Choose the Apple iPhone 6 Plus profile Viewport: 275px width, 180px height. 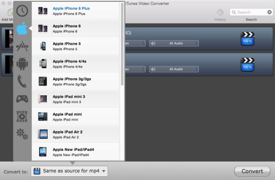point(76,11)
